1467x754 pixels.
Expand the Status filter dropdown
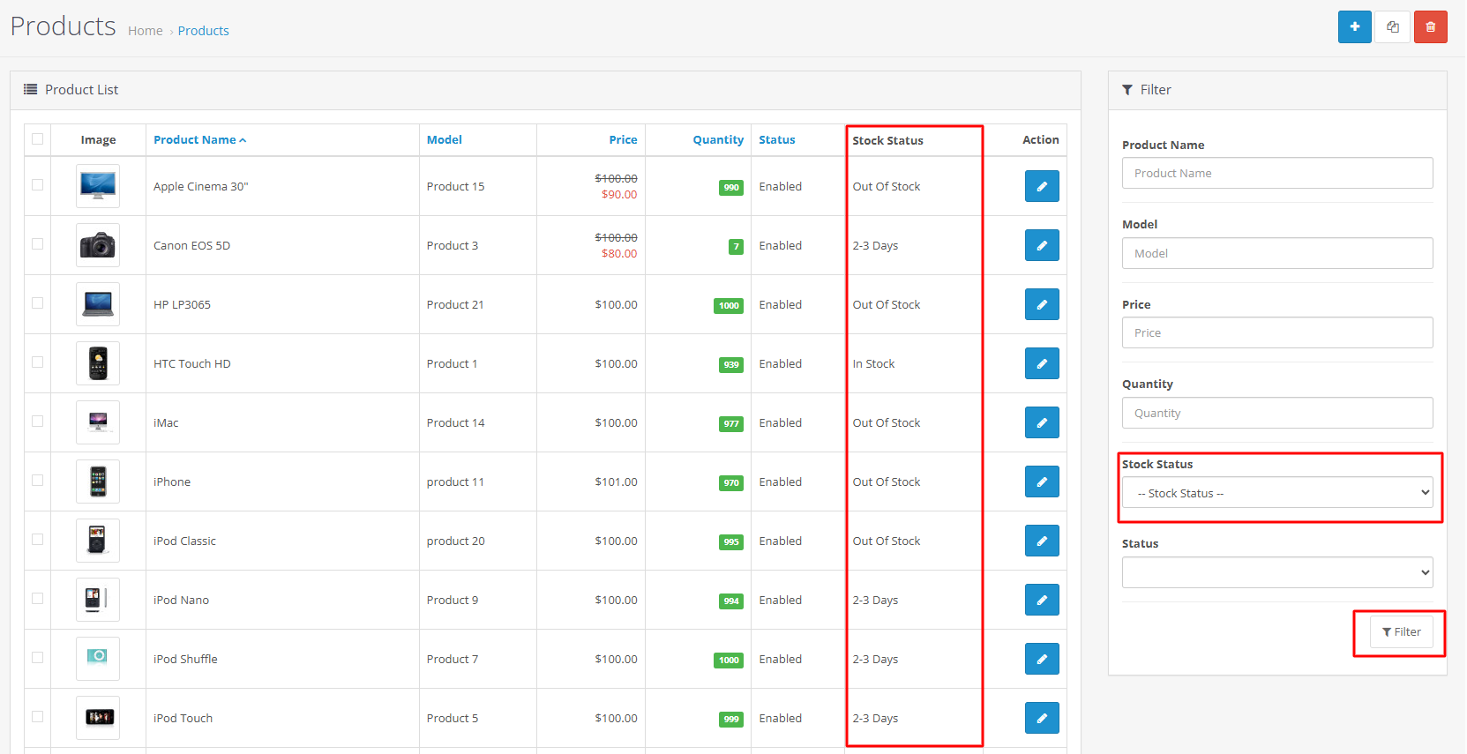pyautogui.click(x=1276, y=572)
